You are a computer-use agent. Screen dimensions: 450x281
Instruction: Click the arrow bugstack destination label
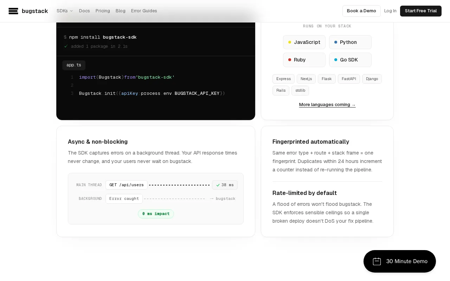pyautogui.click(x=223, y=198)
